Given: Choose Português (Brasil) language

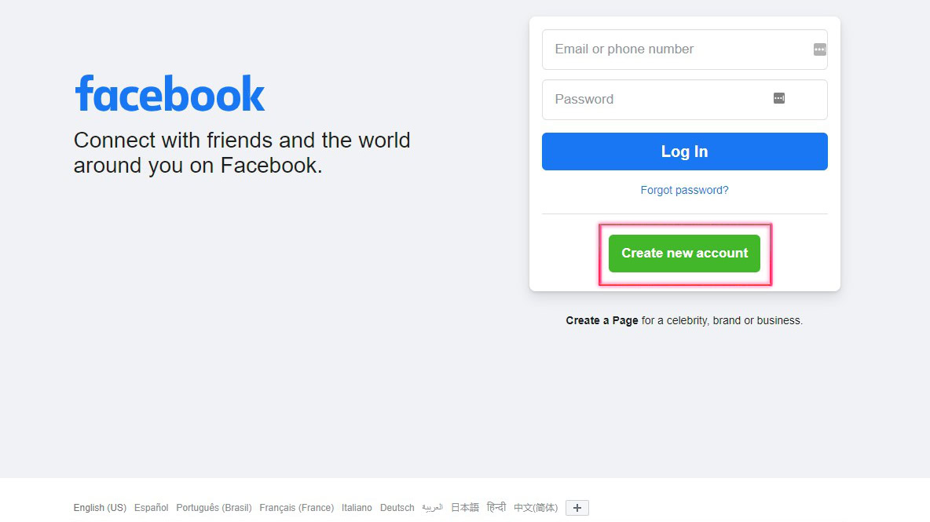Looking at the screenshot, I should pyautogui.click(x=214, y=508).
